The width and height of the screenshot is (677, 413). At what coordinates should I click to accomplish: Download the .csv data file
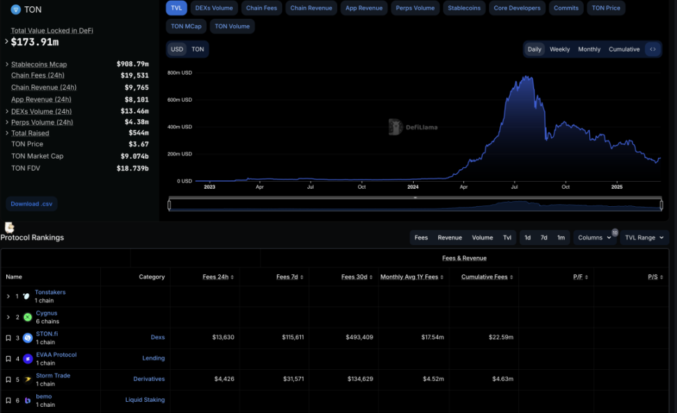(31, 203)
